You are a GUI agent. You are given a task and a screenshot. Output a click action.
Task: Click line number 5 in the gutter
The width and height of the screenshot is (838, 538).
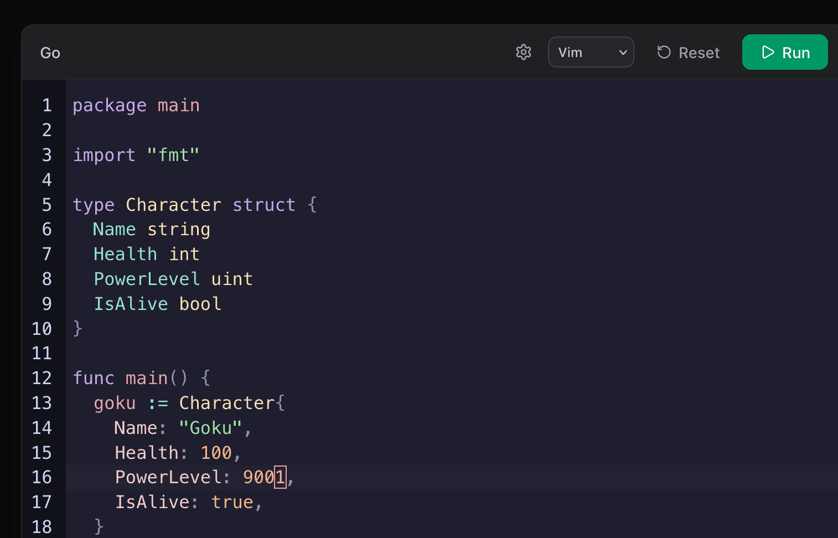click(x=46, y=204)
